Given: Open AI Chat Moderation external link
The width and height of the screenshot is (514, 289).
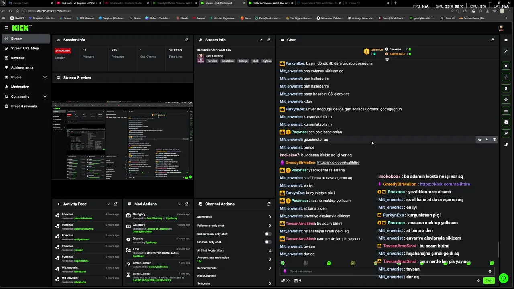Looking at the screenshot, I should point(270,250).
